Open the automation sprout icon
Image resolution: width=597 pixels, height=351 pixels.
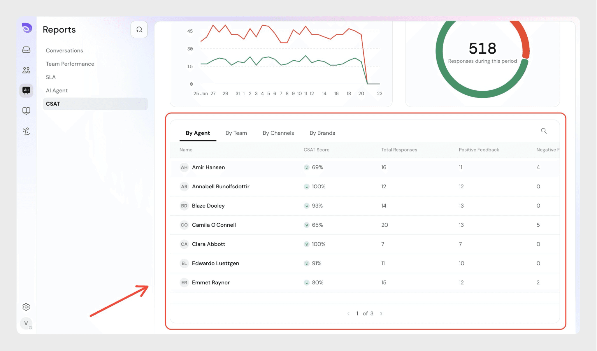click(x=26, y=131)
